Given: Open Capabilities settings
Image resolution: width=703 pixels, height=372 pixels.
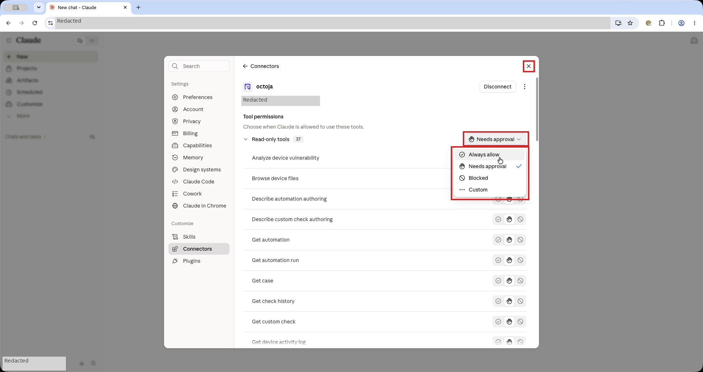Looking at the screenshot, I should click(x=199, y=145).
